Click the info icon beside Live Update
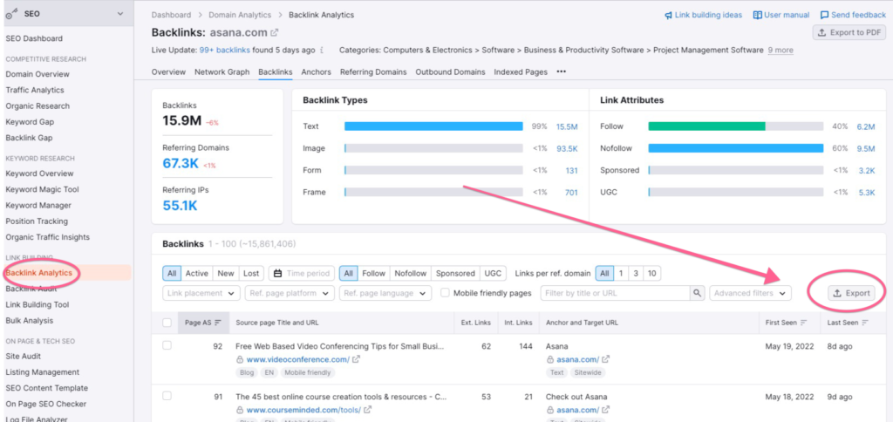The width and height of the screenshot is (893, 422). pos(323,50)
